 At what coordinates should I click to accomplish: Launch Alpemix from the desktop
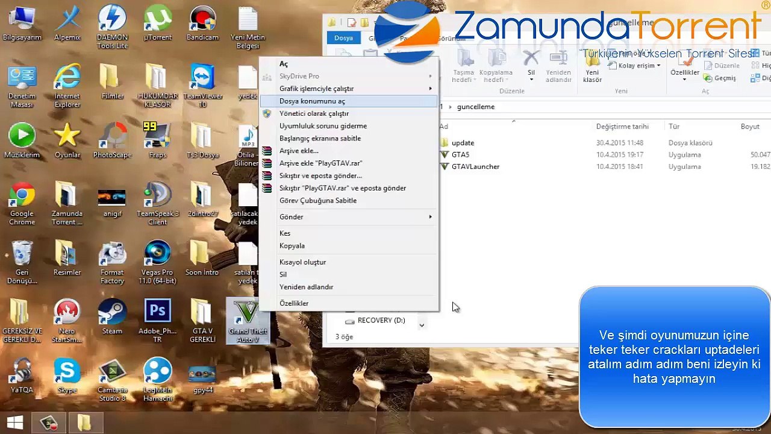pyautogui.click(x=67, y=24)
